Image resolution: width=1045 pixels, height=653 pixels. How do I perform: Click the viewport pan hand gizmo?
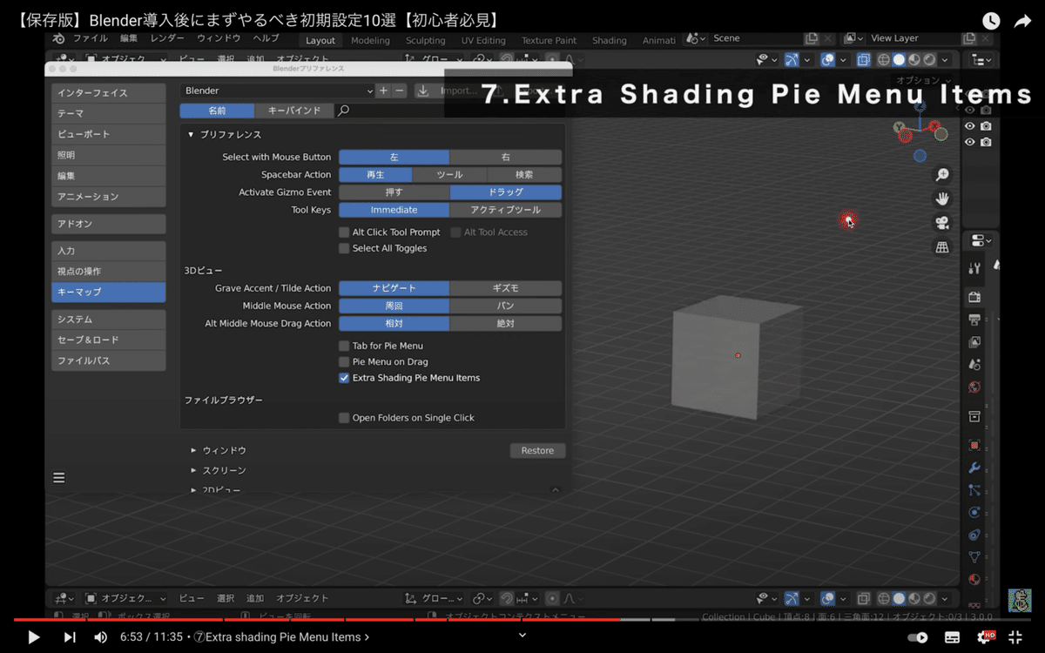[x=941, y=199]
